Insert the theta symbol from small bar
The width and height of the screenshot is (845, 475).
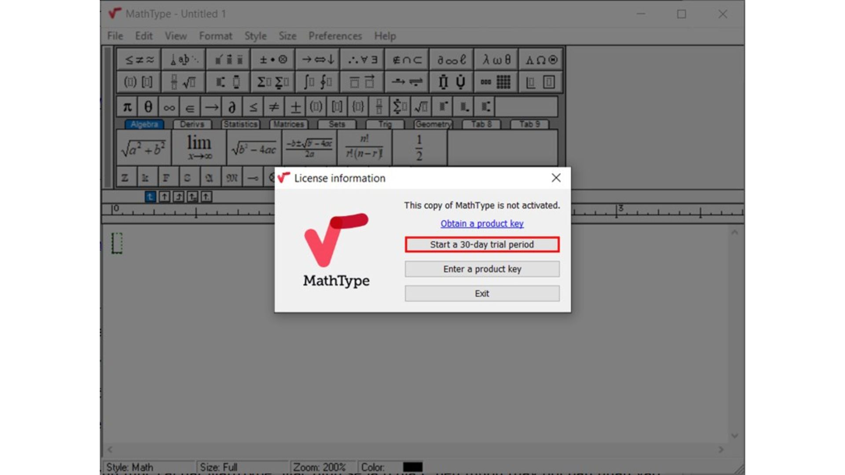[x=148, y=107]
